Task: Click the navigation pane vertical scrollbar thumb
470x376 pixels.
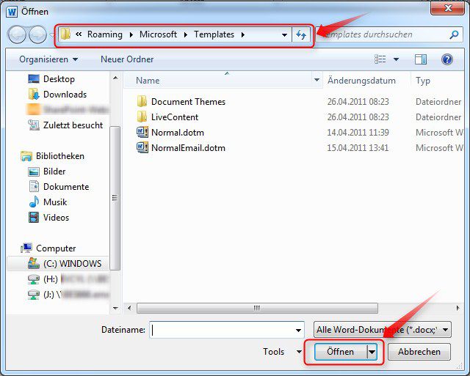Action: (x=115, y=198)
